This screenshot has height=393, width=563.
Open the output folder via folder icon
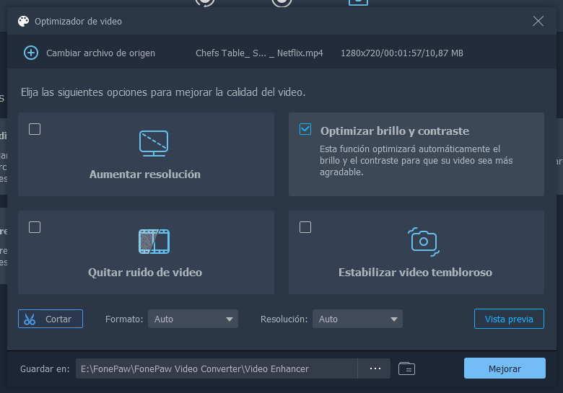coord(406,368)
